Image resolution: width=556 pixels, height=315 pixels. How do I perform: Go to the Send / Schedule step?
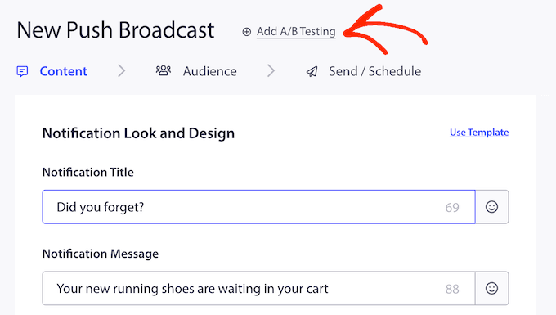click(x=374, y=71)
